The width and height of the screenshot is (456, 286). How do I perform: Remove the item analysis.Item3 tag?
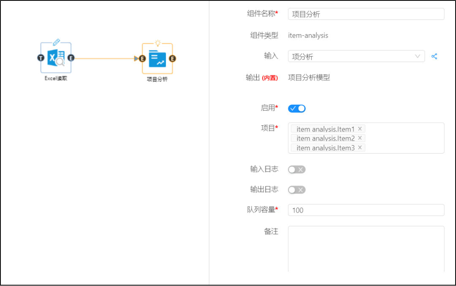coord(360,147)
